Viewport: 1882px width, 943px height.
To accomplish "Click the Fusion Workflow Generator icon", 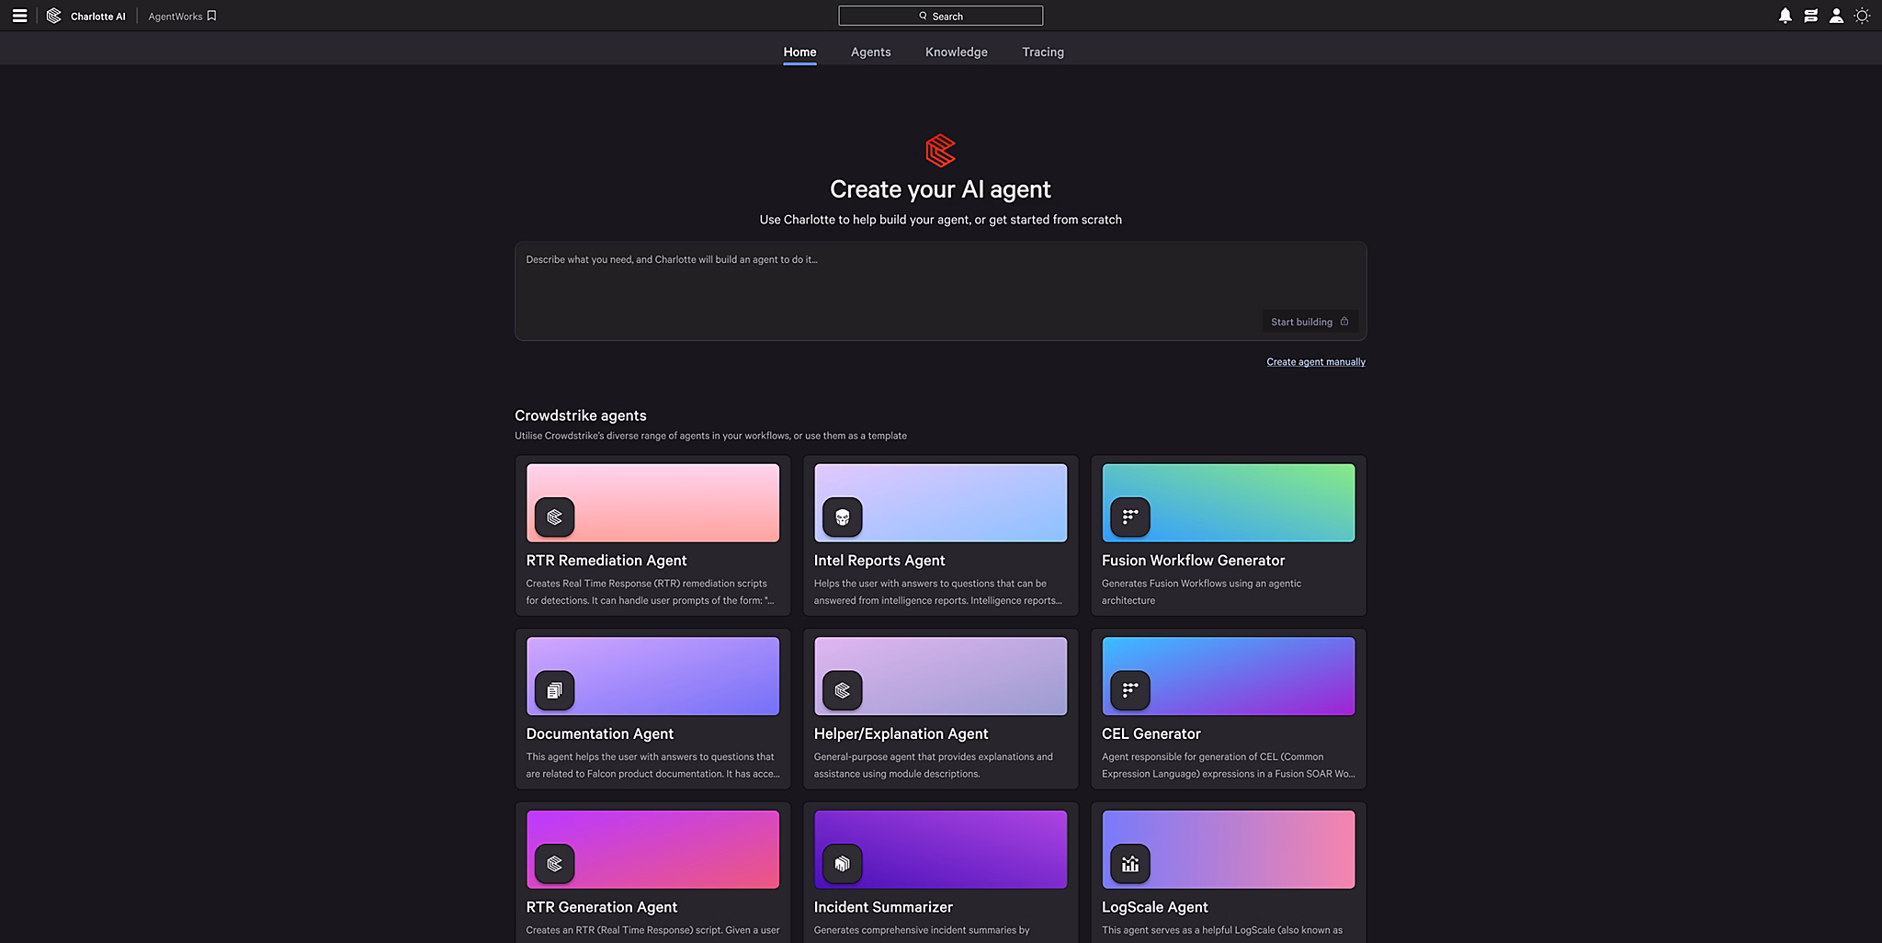I will [x=1129, y=517].
